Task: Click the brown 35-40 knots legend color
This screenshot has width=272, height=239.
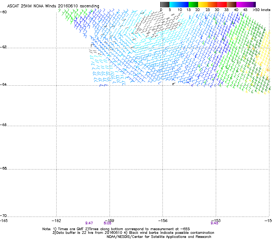Action: coord(232,4)
